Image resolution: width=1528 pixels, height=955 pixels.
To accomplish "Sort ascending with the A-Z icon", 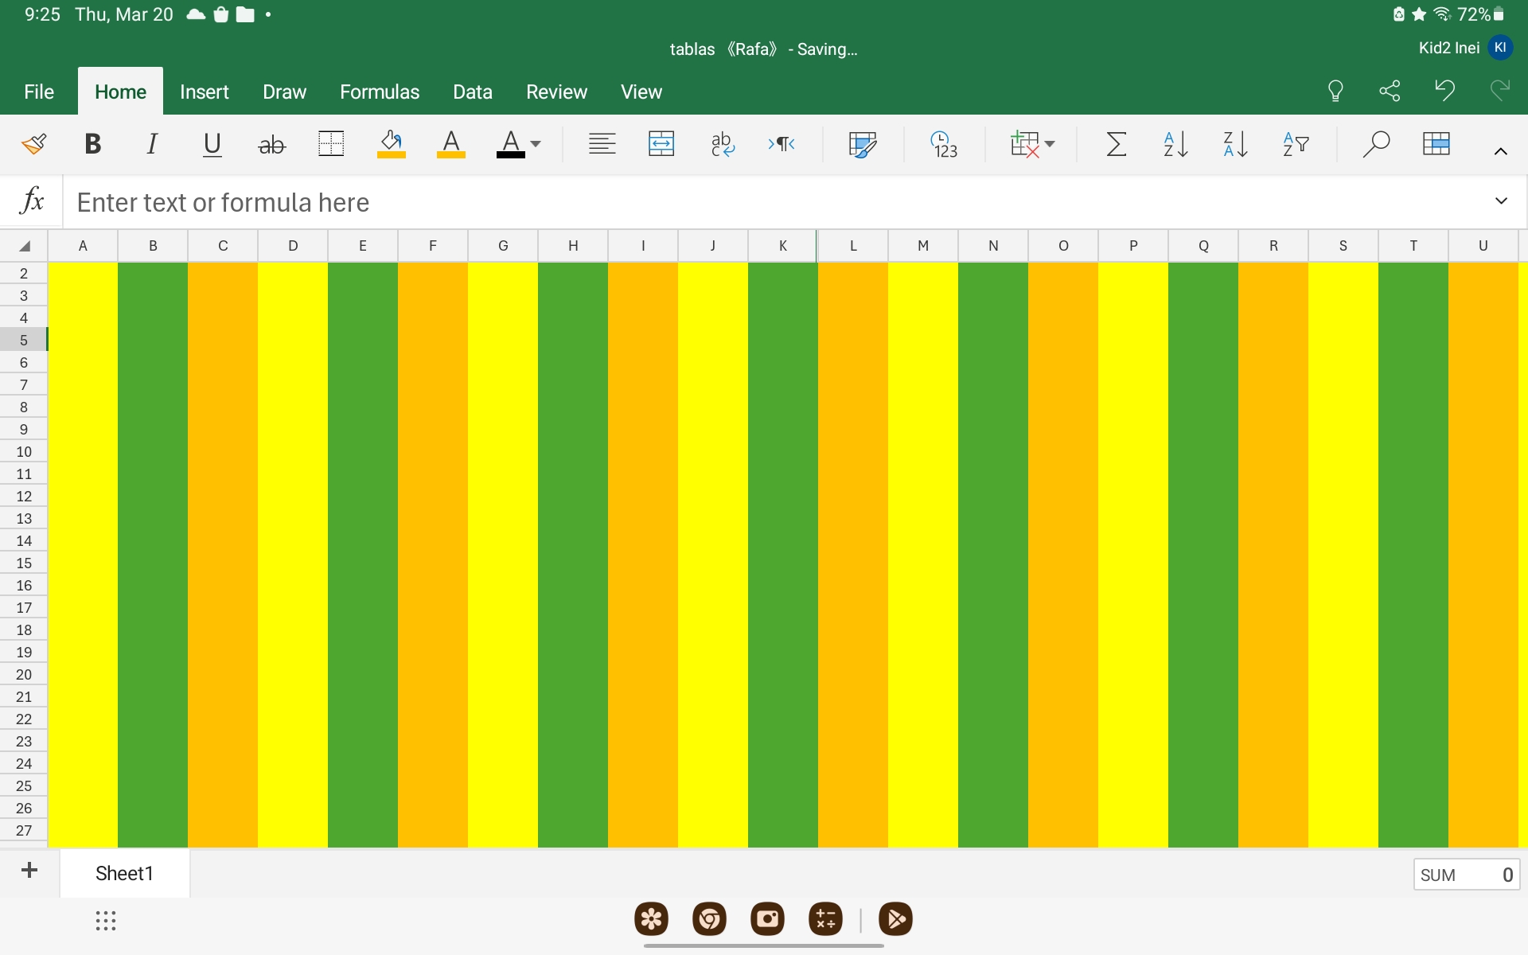I will (x=1175, y=144).
